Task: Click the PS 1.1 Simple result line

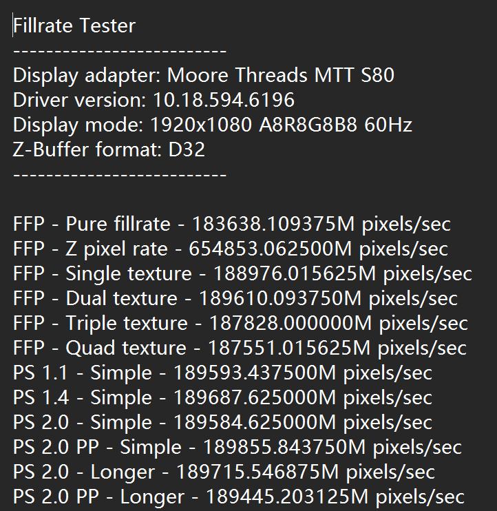Action: pyautogui.click(x=222, y=373)
